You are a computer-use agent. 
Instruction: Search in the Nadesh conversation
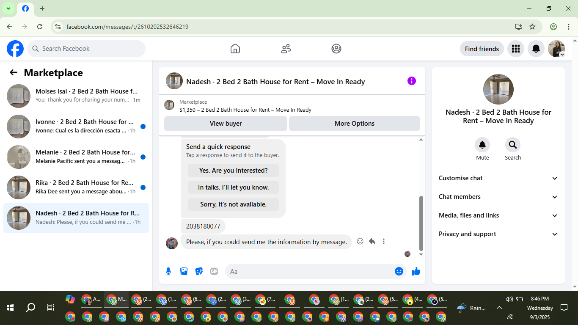tap(513, 145)
